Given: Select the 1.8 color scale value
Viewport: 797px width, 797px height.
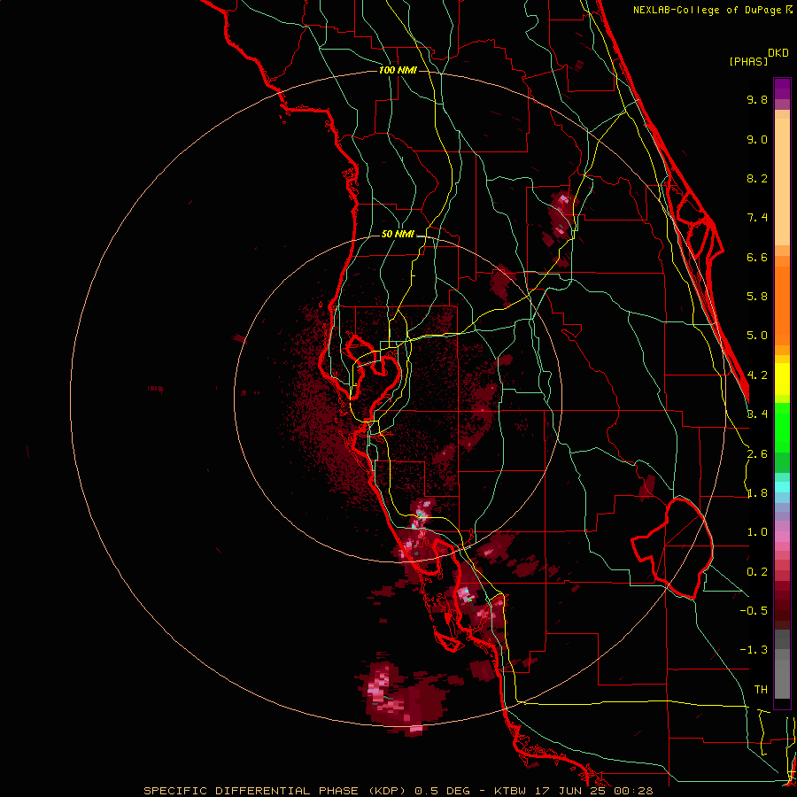Looking at the screenshot, I should click(x=757, y=493).
